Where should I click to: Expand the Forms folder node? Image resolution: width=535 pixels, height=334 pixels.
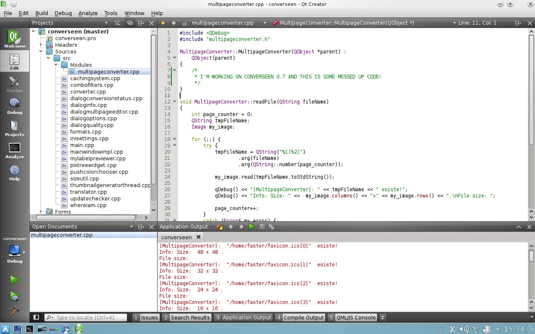point(41,212)
